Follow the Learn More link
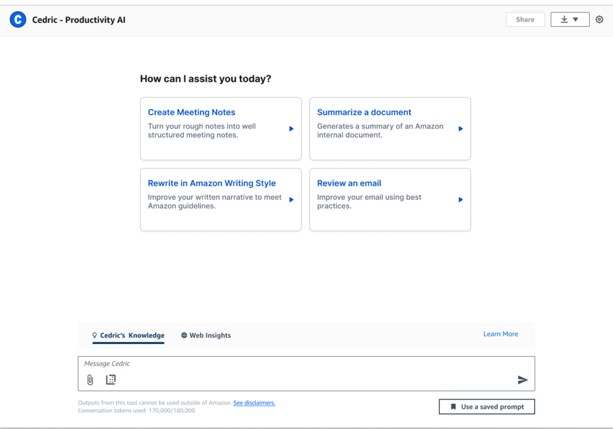The image size is (613, 429). point(500,334)
